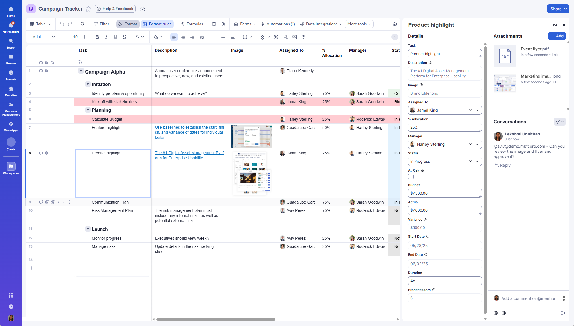Open the Status dropdown in Details panel
This screenshot has height=326, width=574.
coord(477,161)
